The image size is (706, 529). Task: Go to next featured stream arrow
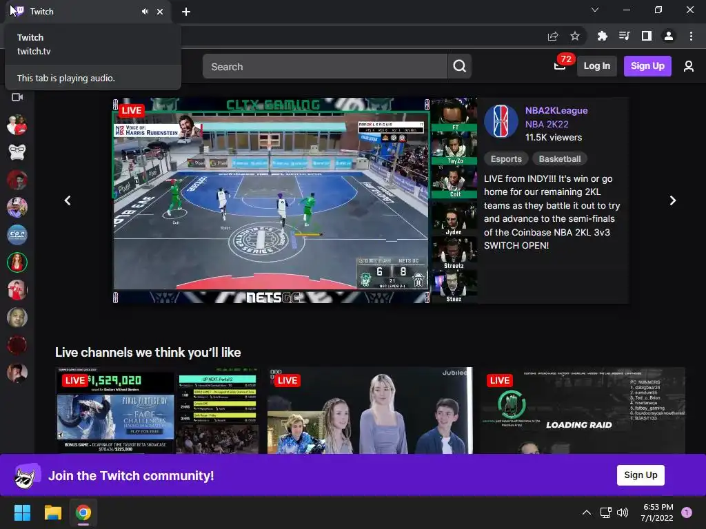tap(673, 200)
